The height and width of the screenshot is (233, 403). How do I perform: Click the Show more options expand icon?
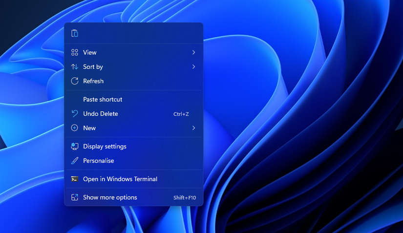point(75,197)
